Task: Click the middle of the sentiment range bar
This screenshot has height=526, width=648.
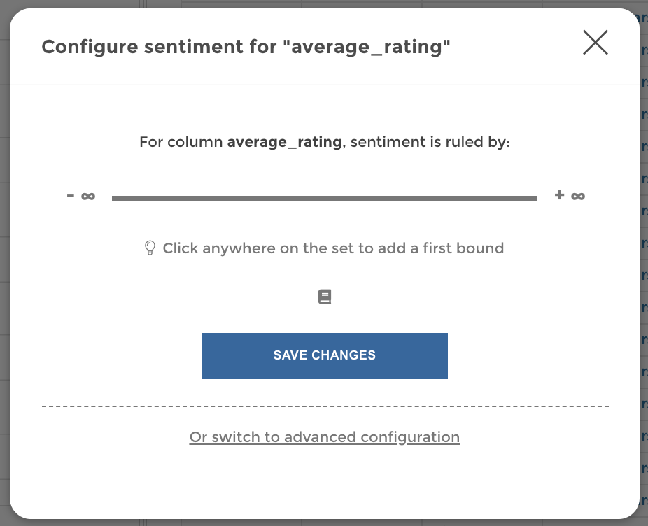Action: (324, 198)
